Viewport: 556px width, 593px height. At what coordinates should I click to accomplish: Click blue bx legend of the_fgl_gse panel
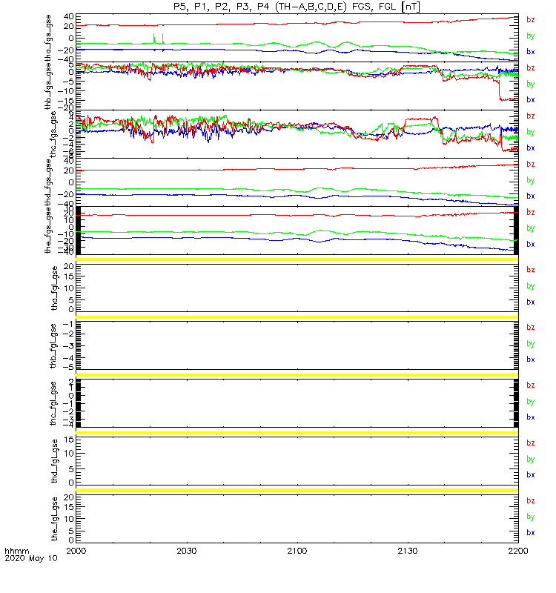[x=531, y=532]
